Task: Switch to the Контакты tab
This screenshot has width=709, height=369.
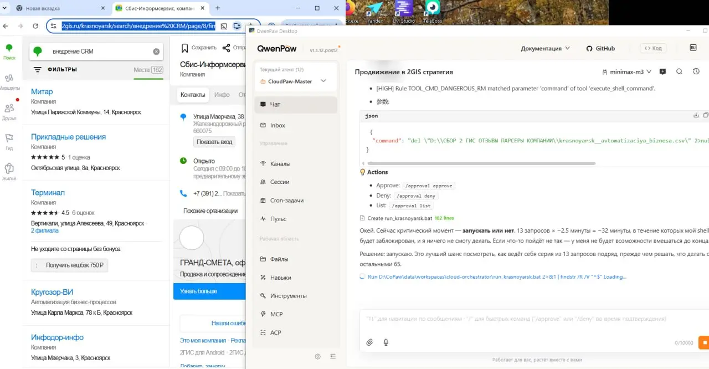Action: point(193,95)
